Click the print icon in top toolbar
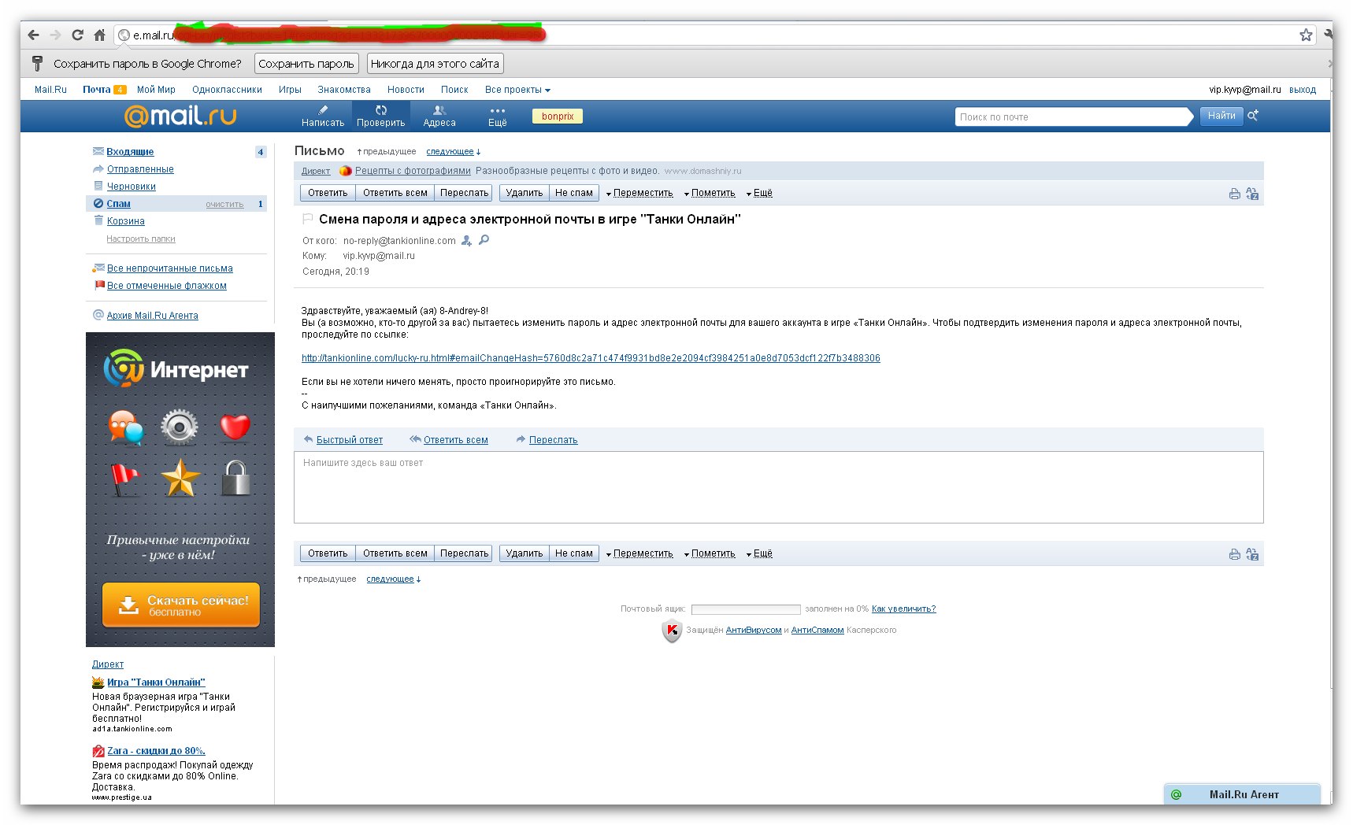1353x825 pixels. [1234, 194]
